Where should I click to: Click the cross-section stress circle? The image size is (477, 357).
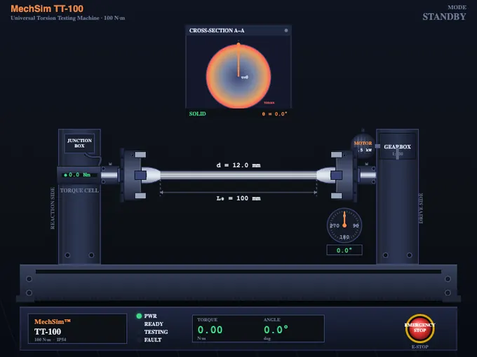[x=238, y=76]
